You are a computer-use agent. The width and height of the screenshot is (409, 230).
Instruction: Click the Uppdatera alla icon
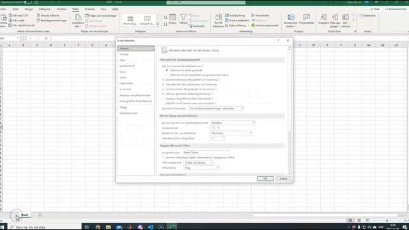[78, 17]
